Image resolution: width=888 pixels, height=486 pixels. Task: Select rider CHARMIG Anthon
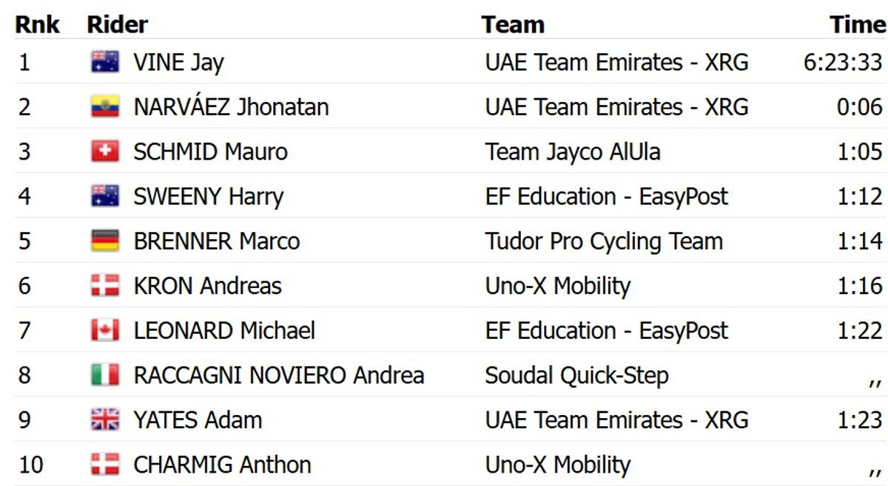tap(222, 465)
